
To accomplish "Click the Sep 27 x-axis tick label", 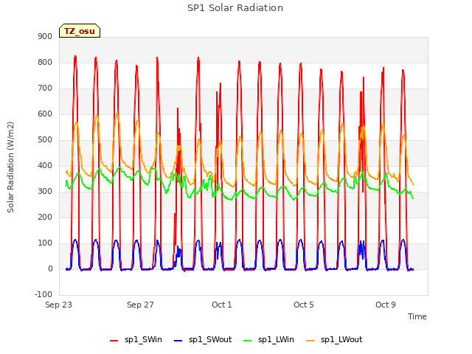I will (x=140, y=305).
